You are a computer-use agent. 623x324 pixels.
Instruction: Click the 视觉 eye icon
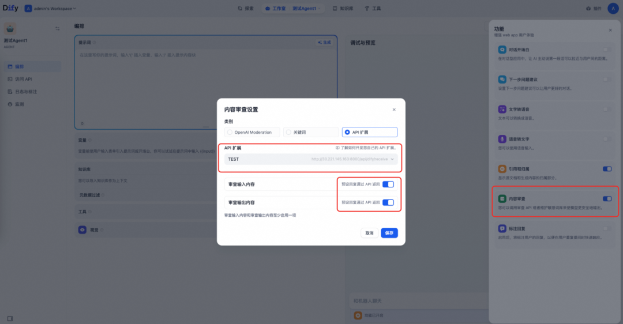(x=82, y=229)
